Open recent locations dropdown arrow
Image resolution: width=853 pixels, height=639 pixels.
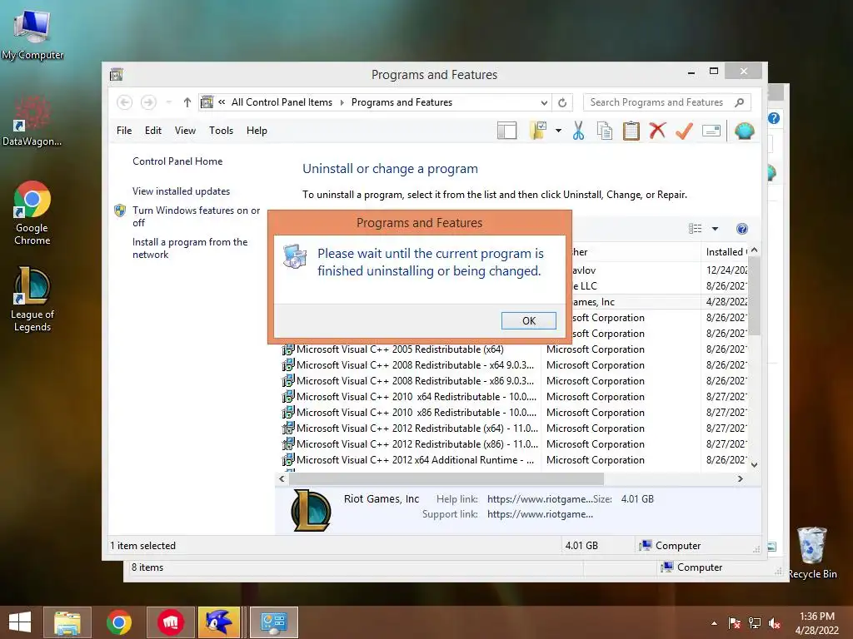(x=168, y=102)
